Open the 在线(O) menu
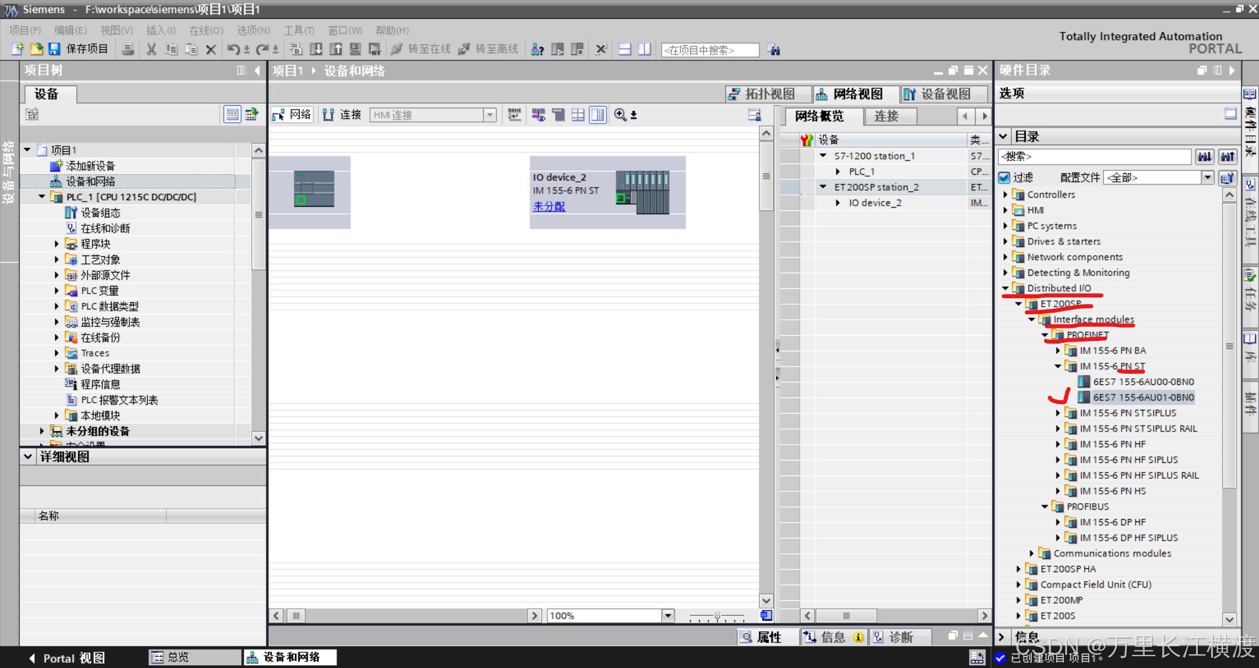The width and height of the screenshot is (1259, 668). point(206,30)
